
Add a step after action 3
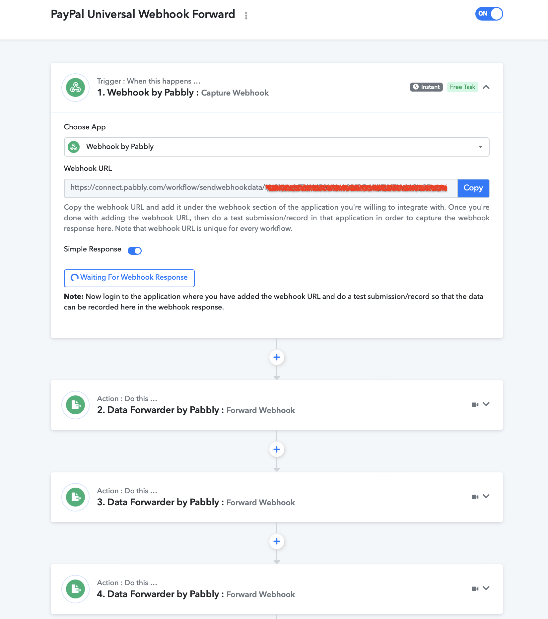277,541
